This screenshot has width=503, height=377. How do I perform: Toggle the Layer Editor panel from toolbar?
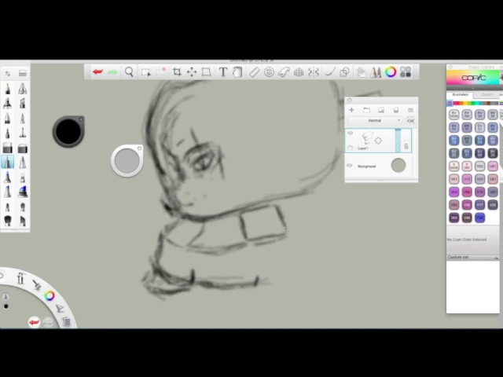(361, 72)
